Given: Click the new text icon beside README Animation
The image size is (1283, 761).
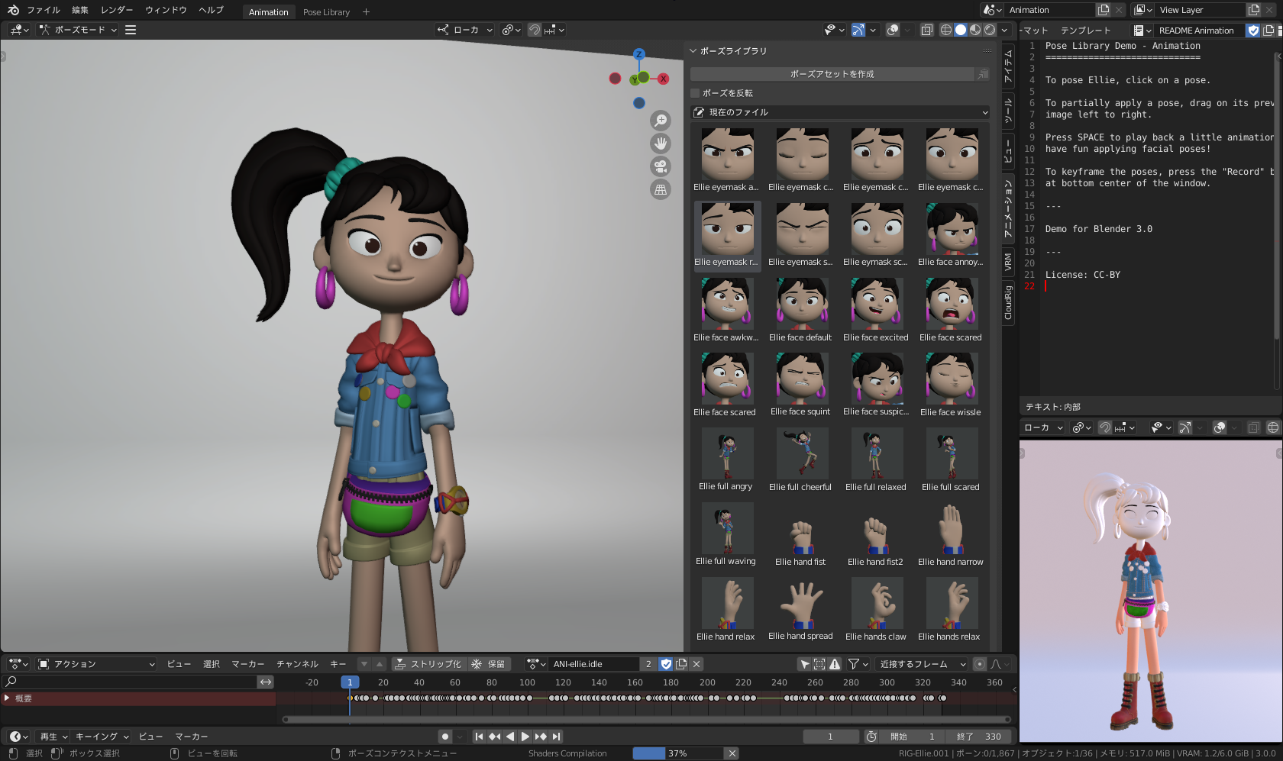Looking at the screenshot, I should click(1268, 31).
